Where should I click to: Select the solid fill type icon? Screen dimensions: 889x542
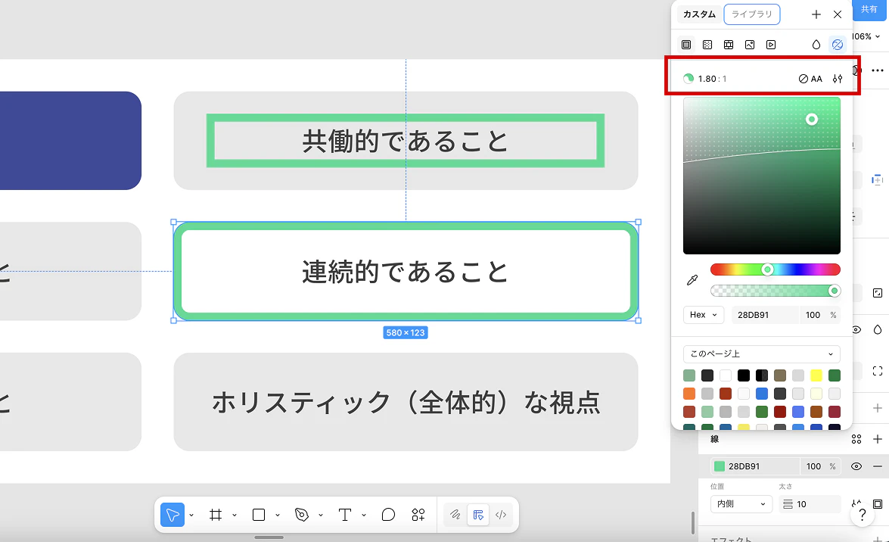pos(686,44)
